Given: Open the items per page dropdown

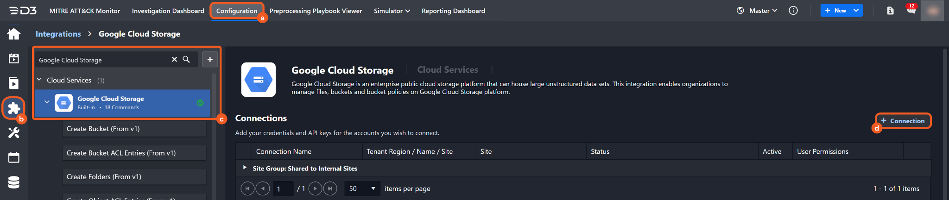Looking at the screenshot, I should (362, 188).
